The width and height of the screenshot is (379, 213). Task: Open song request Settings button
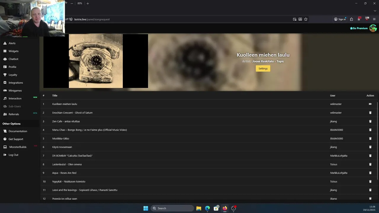[263, 68]
